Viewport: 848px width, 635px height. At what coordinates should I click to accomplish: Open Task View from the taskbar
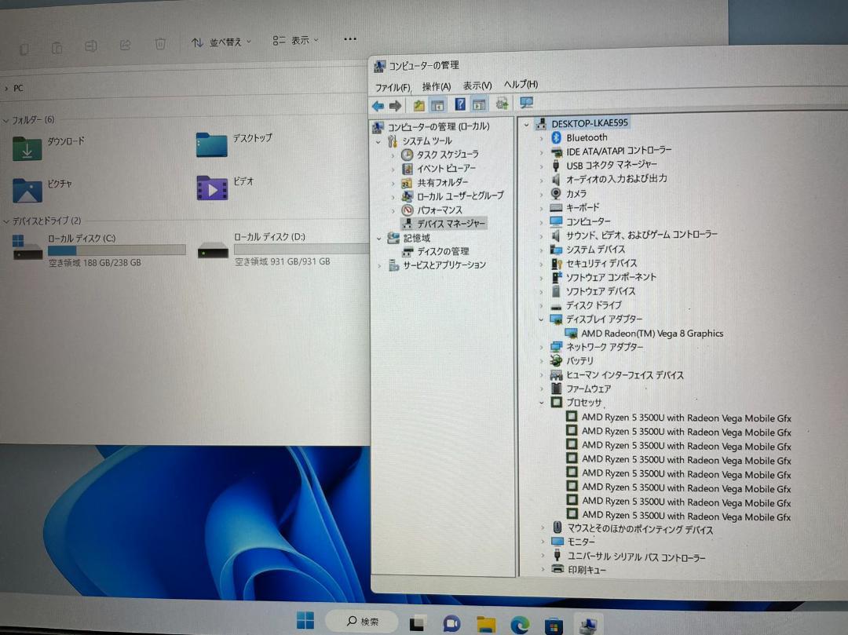click(x=417, y=624)
